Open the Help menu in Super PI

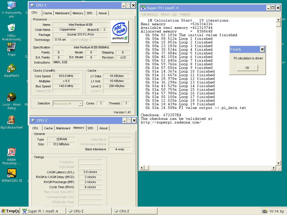pyautogui.click(x=185, y=14)
